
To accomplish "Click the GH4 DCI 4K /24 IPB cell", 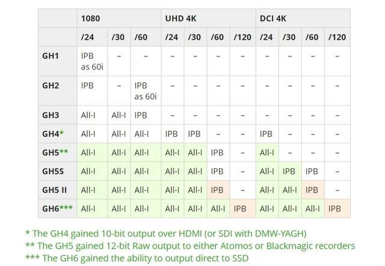I will coord(267,134).
